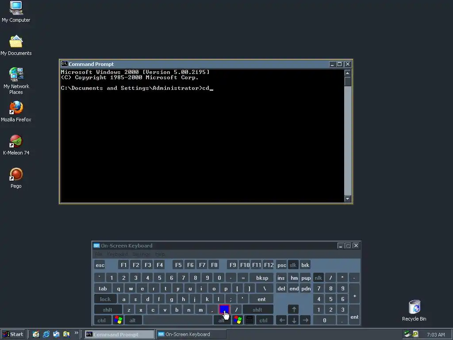Open Help menu in On-Screen Keyboard
Viewport: 453px width, 340px height.
[160, 254]
